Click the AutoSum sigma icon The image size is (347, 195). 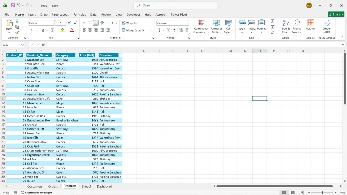click(273, 21)
